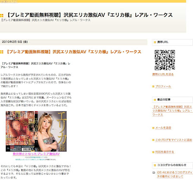Open the 'プロフィール' sidebar link
The image size is (193, 180).
tap(163, 86)
